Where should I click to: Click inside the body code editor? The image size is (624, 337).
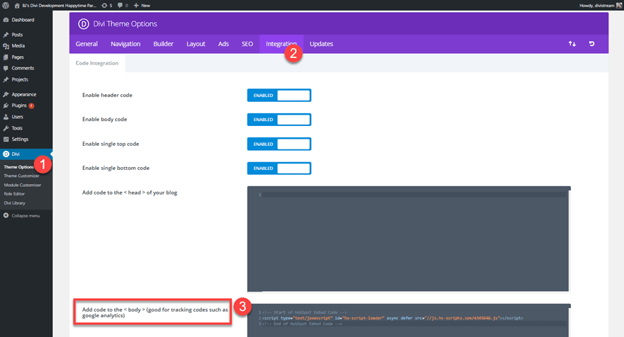408,320
